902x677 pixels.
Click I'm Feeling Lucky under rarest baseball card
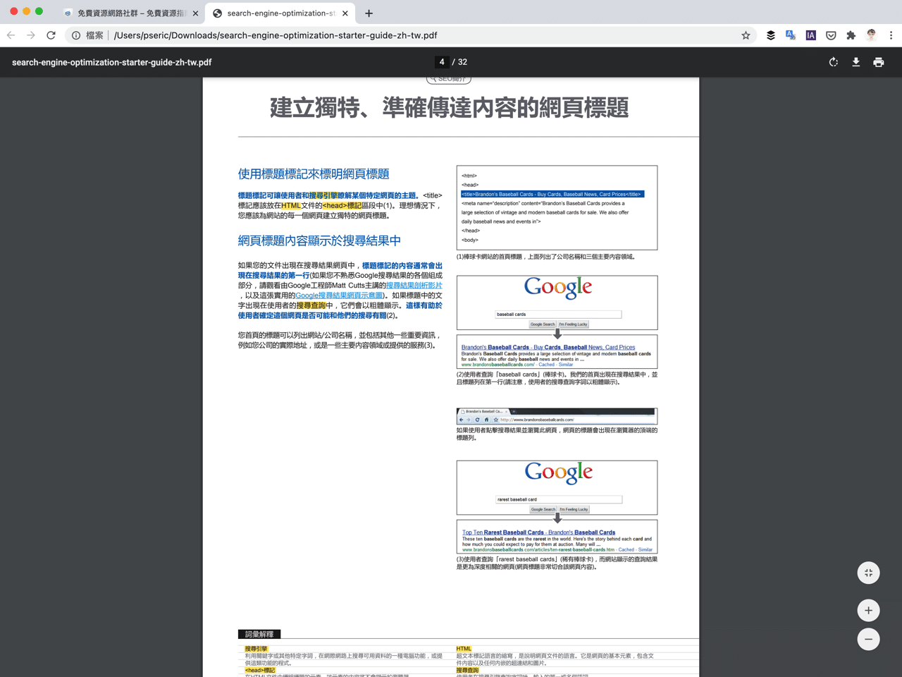coord(574,509)
